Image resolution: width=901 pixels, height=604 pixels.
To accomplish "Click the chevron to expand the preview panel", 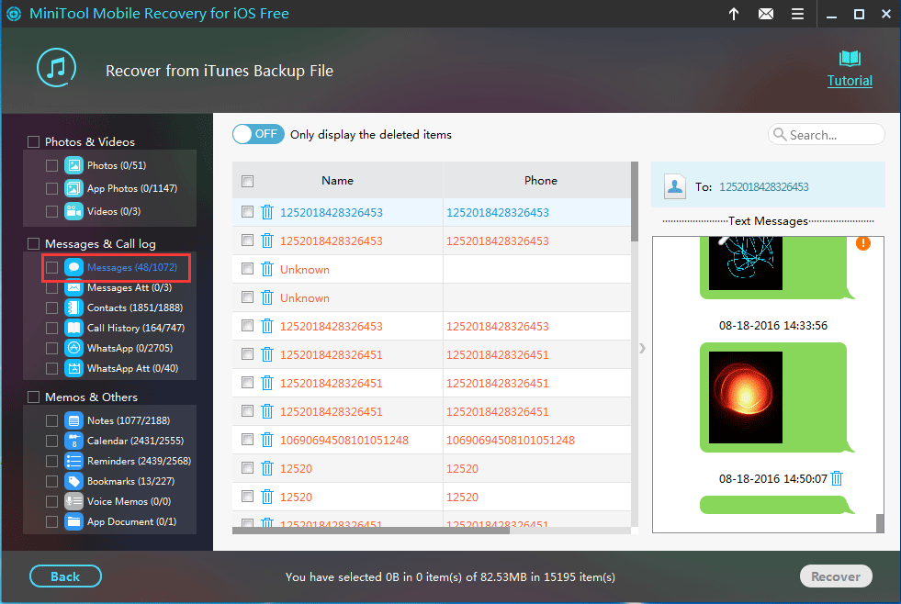I will coord(641,349).
